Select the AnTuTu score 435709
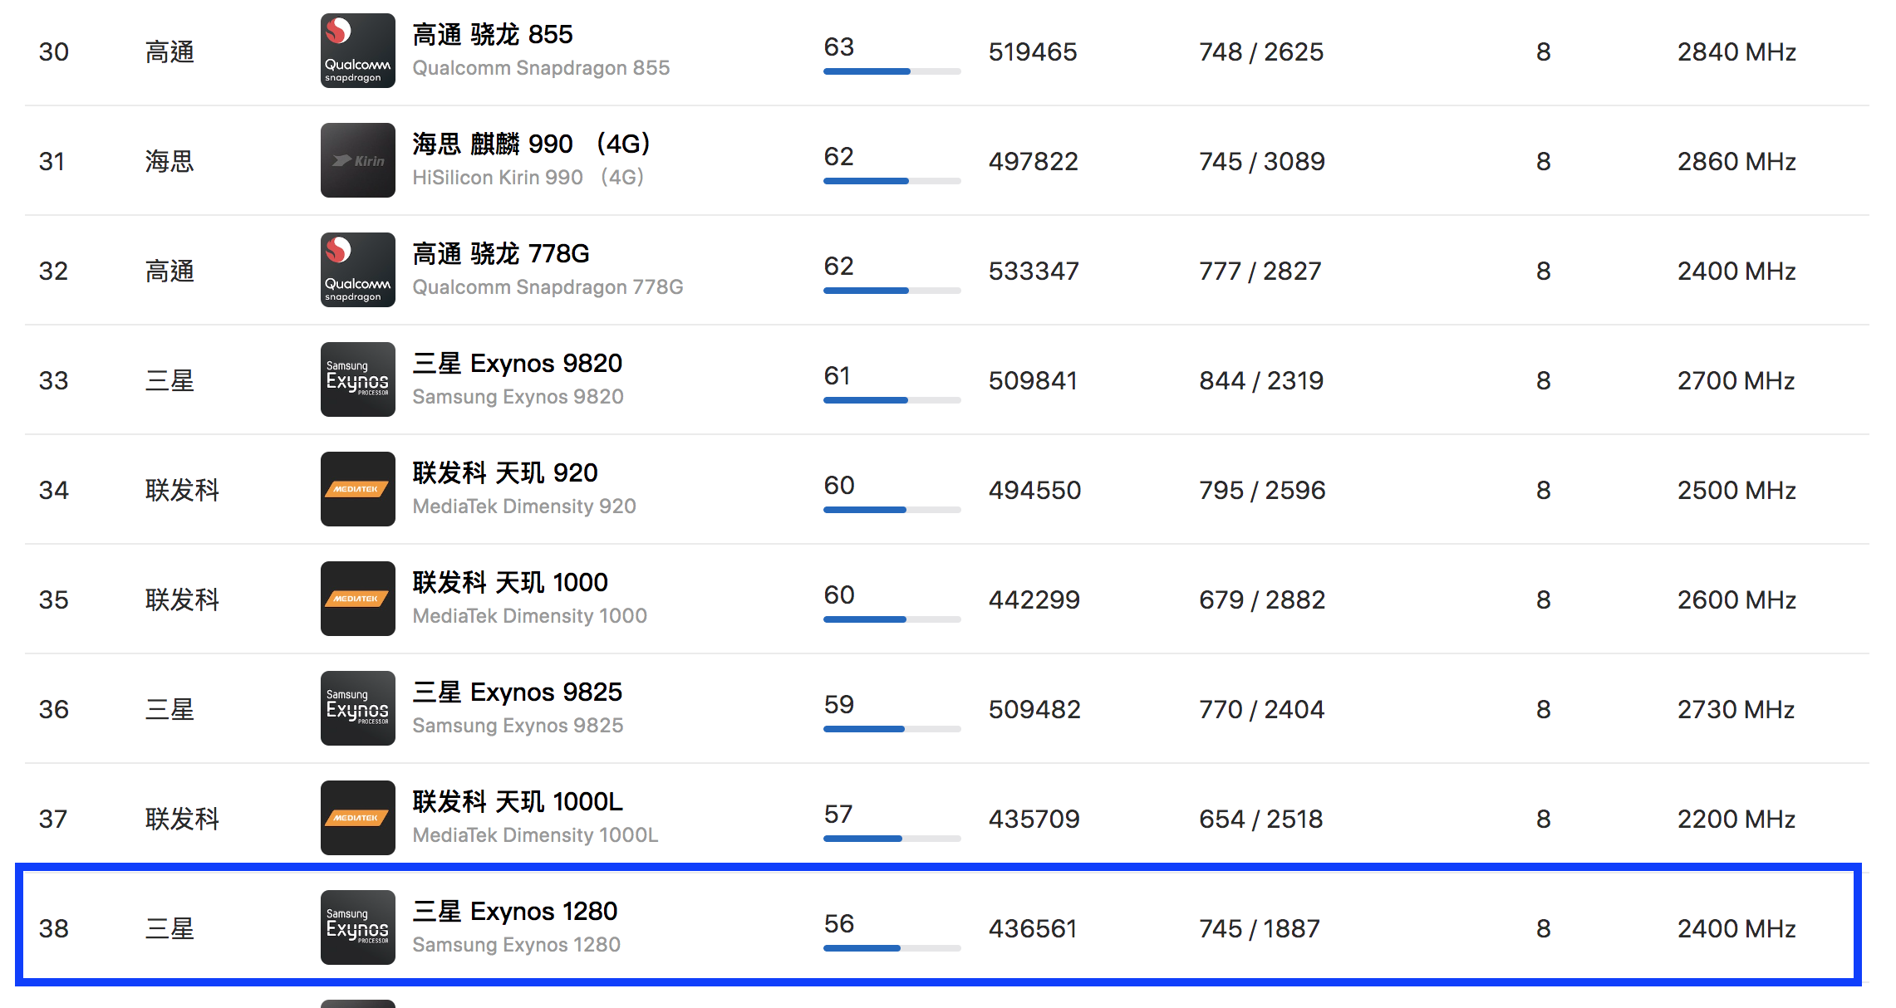The image size is (1896, 1008). [1034, 820]
